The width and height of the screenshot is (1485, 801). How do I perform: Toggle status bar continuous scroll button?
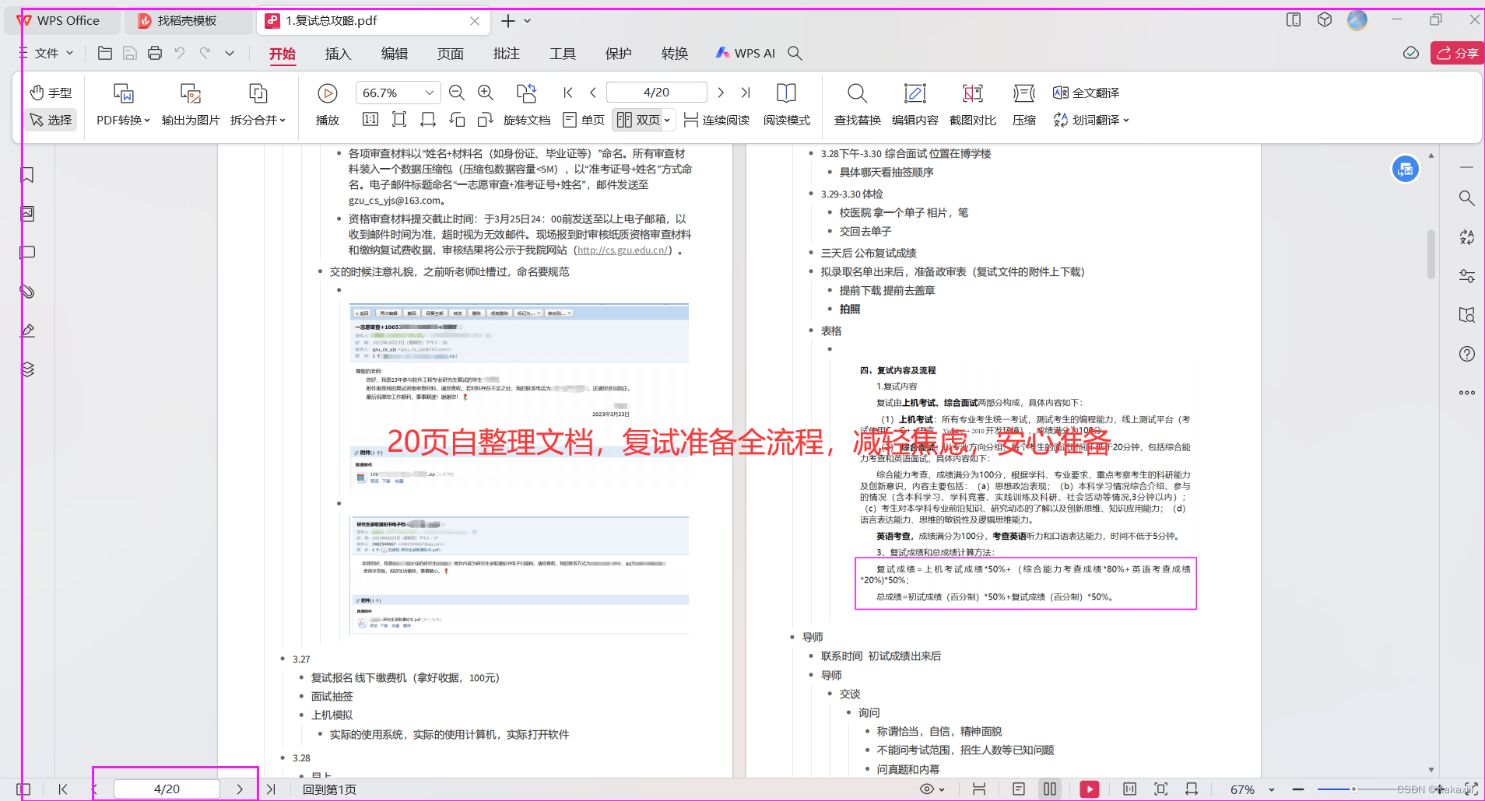click(979, 789)
